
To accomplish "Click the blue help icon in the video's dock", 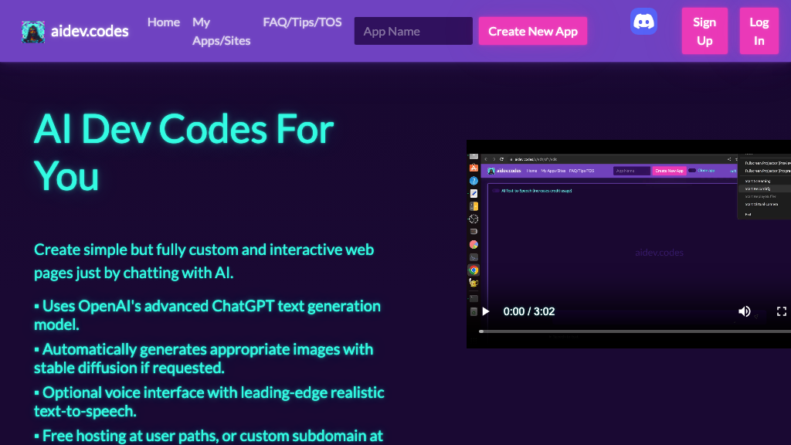I will click(x=473, y=182).
